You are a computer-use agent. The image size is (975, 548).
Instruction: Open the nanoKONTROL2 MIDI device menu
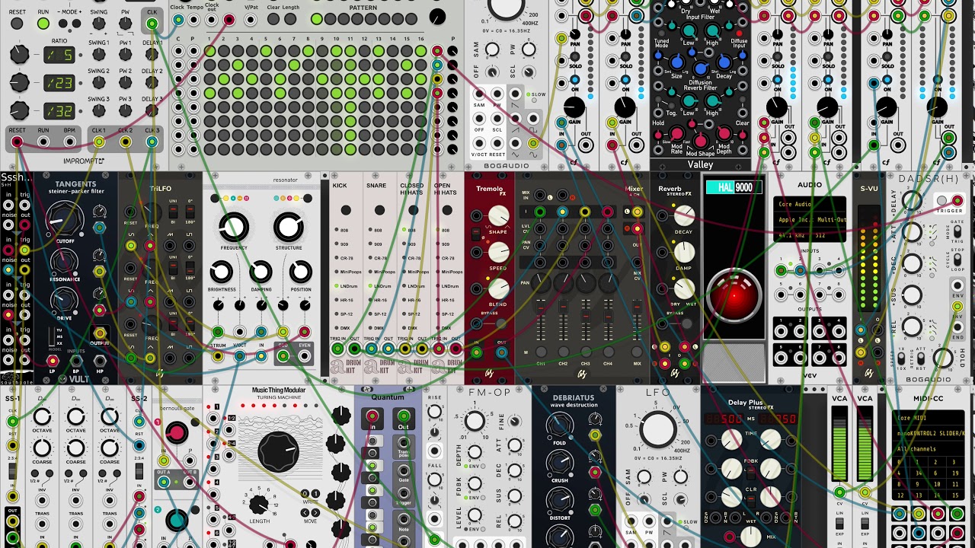click(x=926, y=433)
